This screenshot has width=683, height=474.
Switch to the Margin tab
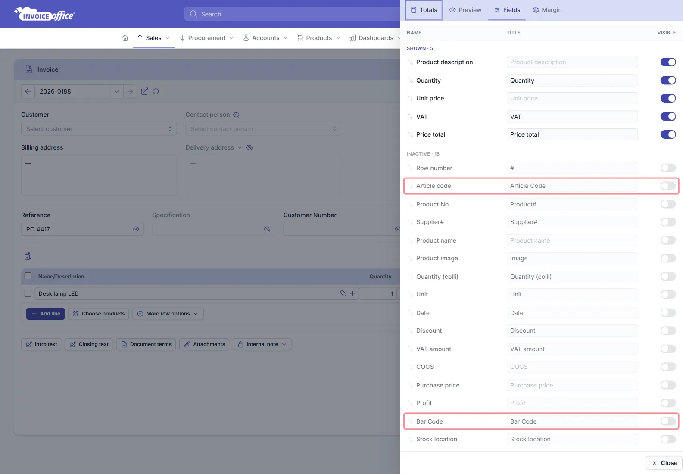tap(547, 10)
